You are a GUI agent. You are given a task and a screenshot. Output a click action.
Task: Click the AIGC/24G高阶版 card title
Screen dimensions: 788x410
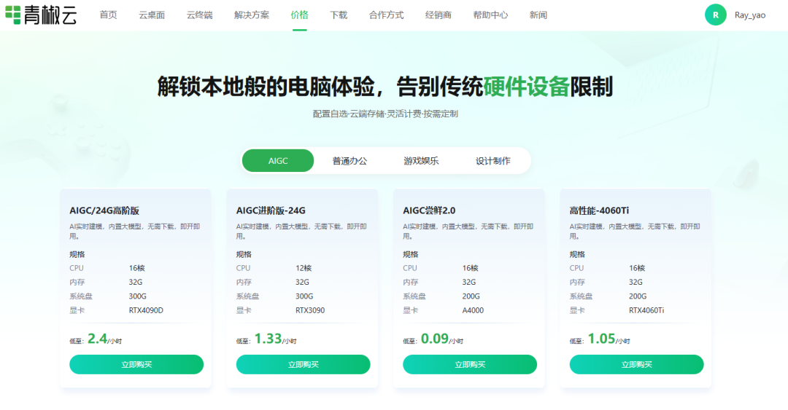point(104,210)
